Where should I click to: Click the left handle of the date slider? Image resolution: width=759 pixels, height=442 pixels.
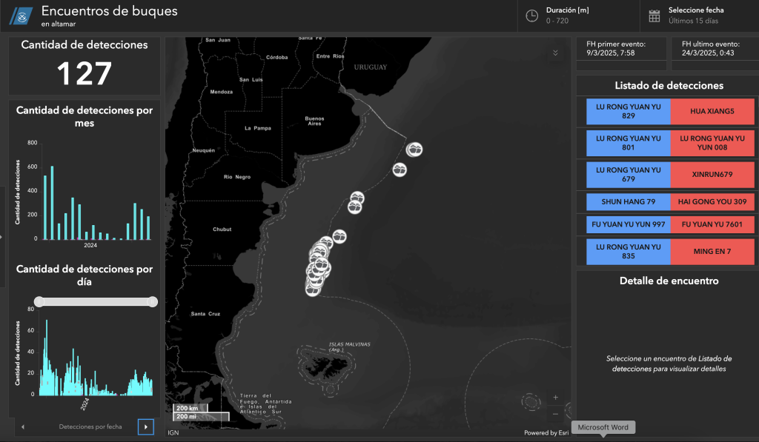(39, 301)
